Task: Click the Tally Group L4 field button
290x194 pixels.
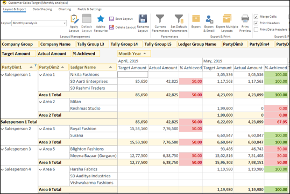Action: 126,44
